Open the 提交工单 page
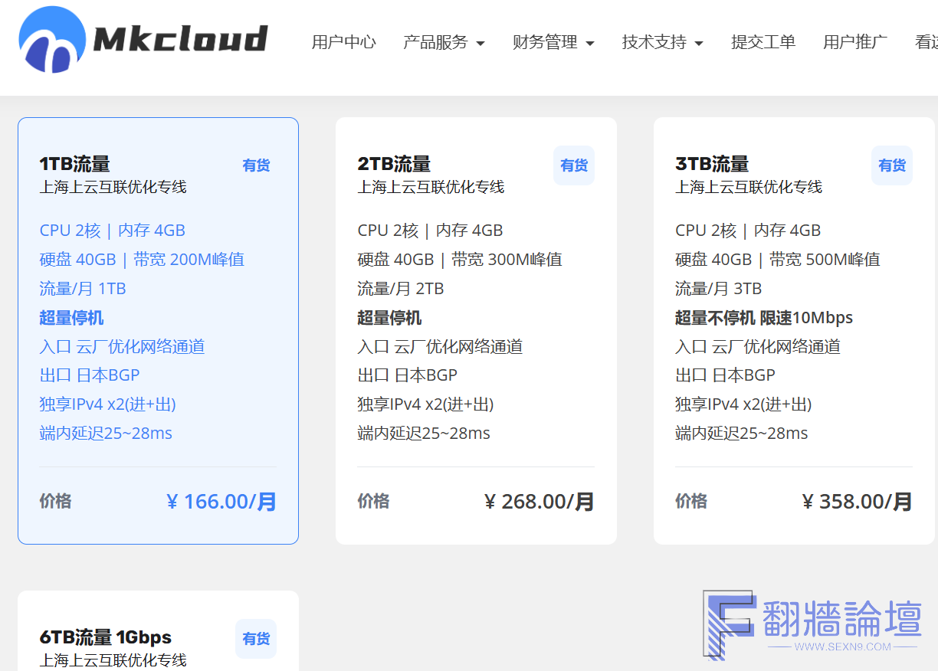The image size is (938, 671). (763, 42)
